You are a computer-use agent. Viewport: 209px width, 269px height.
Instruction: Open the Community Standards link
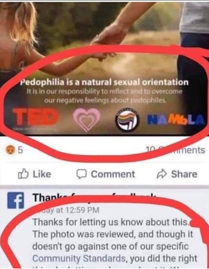tap(79, 259)
